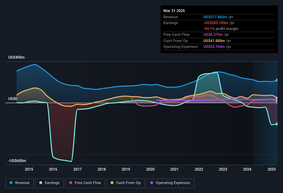Screen dimensions: 283x193
Task: Click the purple Operating Expenses endpoint marker
Action: (277, 99)
